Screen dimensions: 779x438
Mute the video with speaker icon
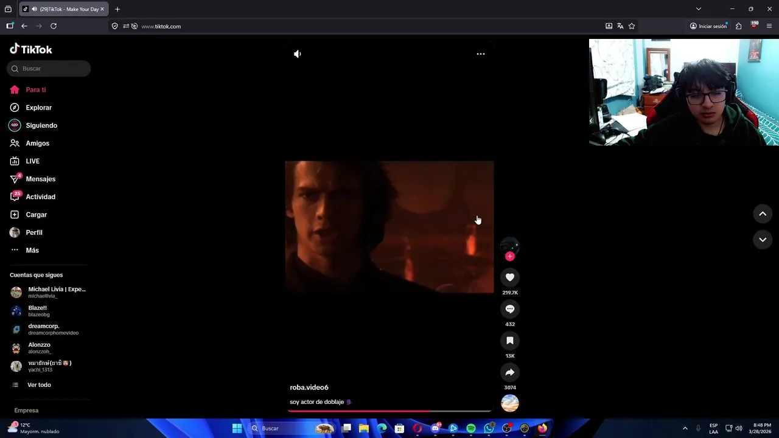tap(297, 54)
